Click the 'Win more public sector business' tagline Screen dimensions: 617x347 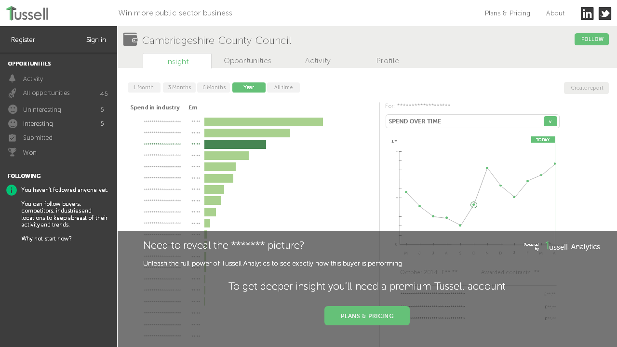click(175, 13)
